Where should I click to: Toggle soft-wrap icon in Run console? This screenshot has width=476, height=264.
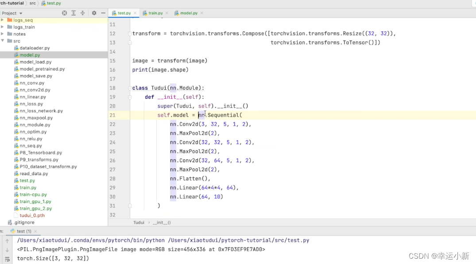coord(7,259)
